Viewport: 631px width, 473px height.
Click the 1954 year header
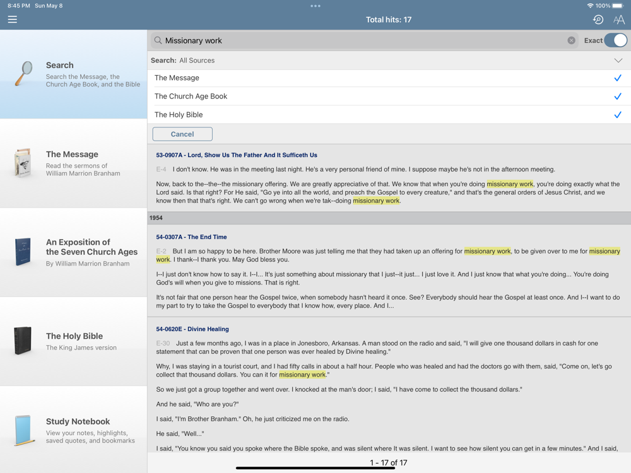tap(389, 218)
